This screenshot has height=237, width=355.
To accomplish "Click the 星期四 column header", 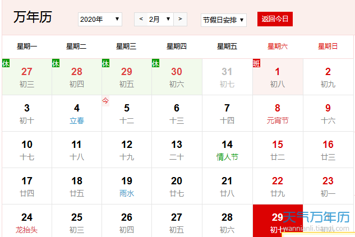I will [177, 47].
